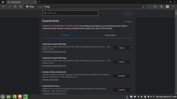The width and height of the screenshot is (177, 99).
Task: Click the microphone tray icon
Action: (127, 97)
